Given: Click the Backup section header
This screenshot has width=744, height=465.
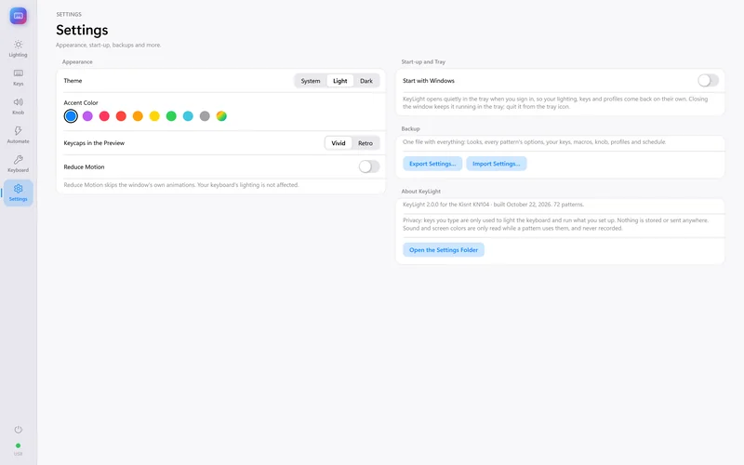Looking at the screenshot, I should pos(410,128).
